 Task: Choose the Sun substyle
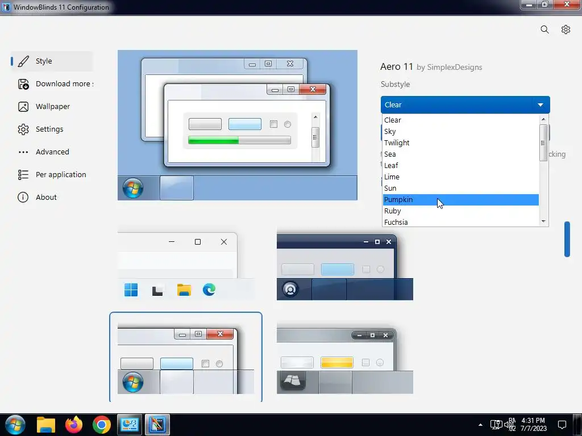click(x=460, y=188)
